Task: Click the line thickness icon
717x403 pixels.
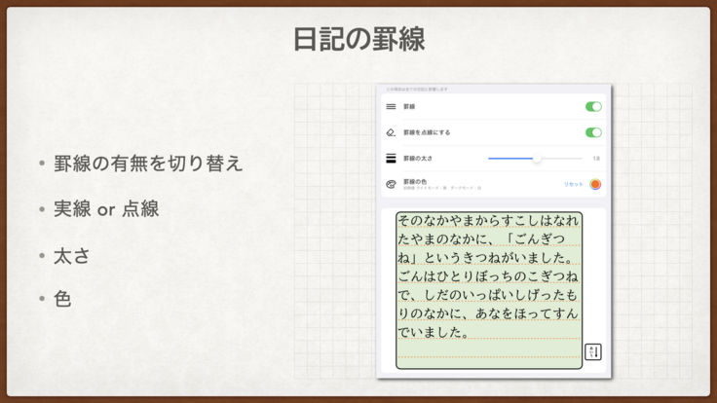Action: coord(391,158)
